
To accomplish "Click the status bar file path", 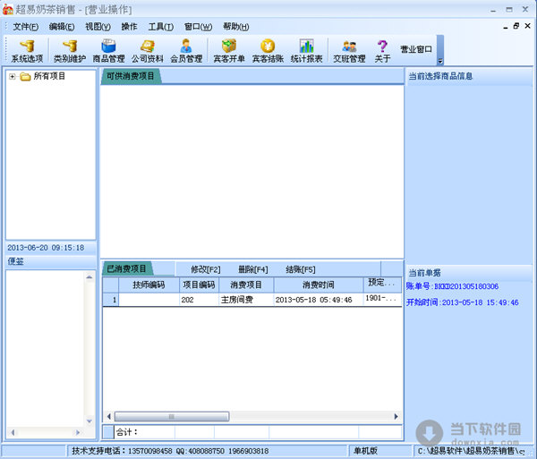I will coord(472,451).
